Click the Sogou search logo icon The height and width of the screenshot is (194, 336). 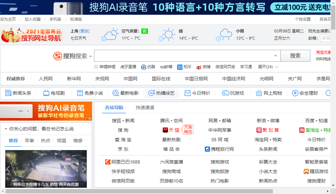click(x=58, y=56)
